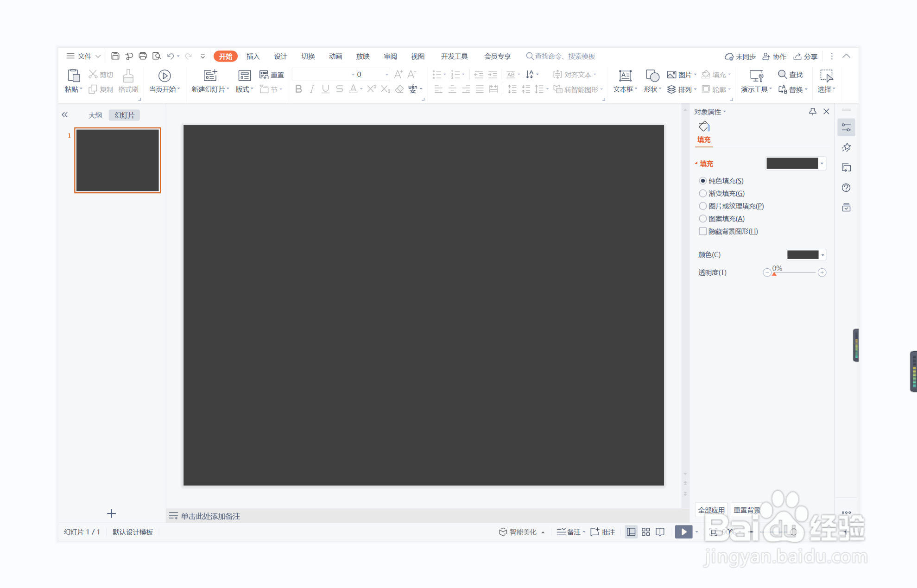Click the transparency slider track
Viewport: 917px width, 588px height.
pos(794,272)
